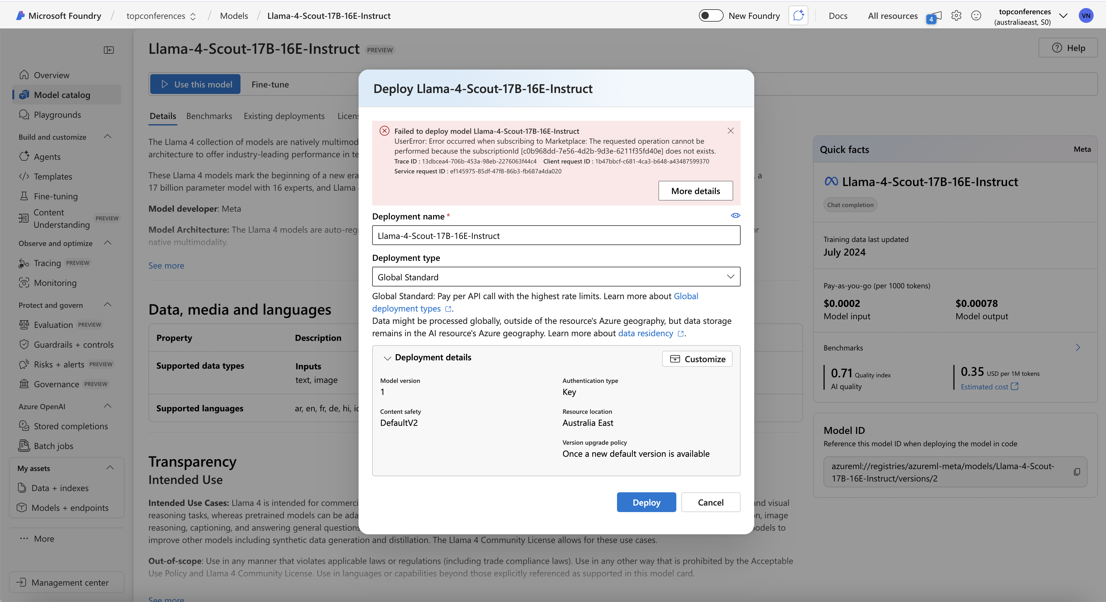Switch to the Benchmarks tab
The height and width of the screenshot is (602, 1106).
click(x=209, y=116)
